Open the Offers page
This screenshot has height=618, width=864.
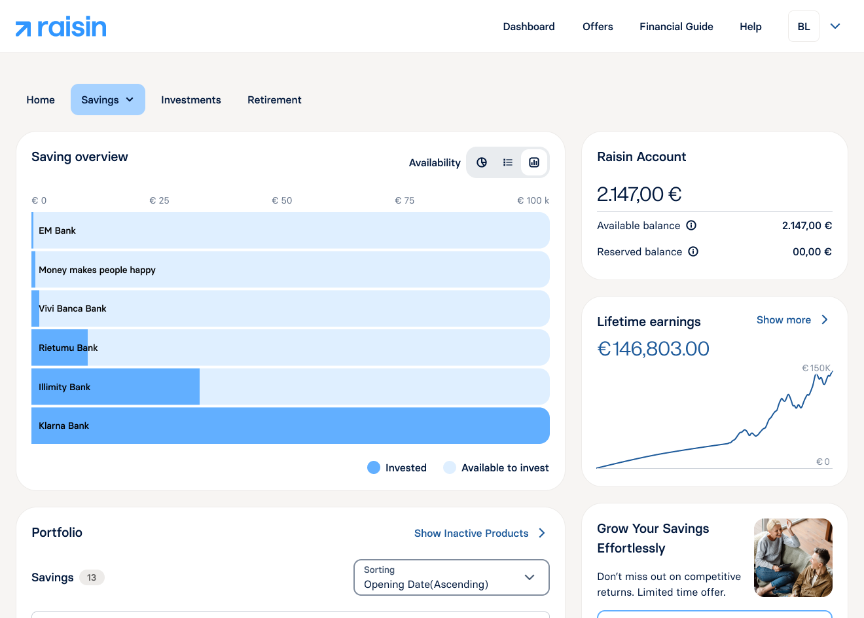click(x=598, y=27)
